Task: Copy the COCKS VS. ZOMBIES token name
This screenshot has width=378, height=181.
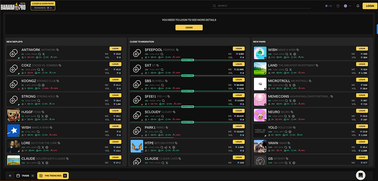Action: 60,65
